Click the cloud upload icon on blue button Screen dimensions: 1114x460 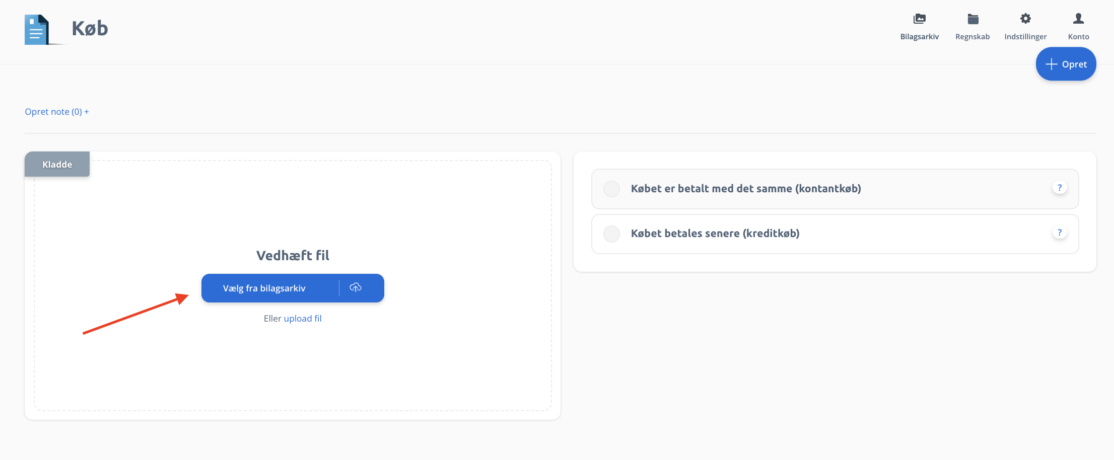(356, 287)
